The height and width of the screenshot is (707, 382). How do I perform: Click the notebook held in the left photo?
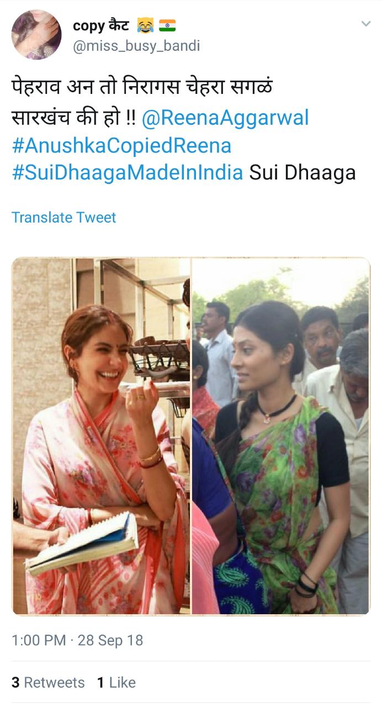82,544
